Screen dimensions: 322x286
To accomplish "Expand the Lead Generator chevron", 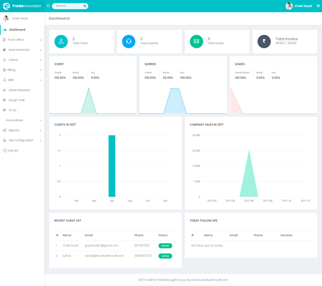I will click(x=41, y=50).
